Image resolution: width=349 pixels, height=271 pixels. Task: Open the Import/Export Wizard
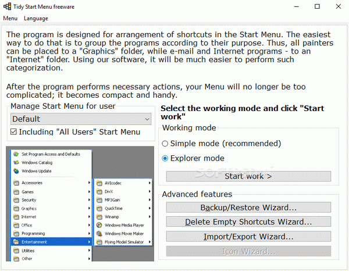[248, 237]
